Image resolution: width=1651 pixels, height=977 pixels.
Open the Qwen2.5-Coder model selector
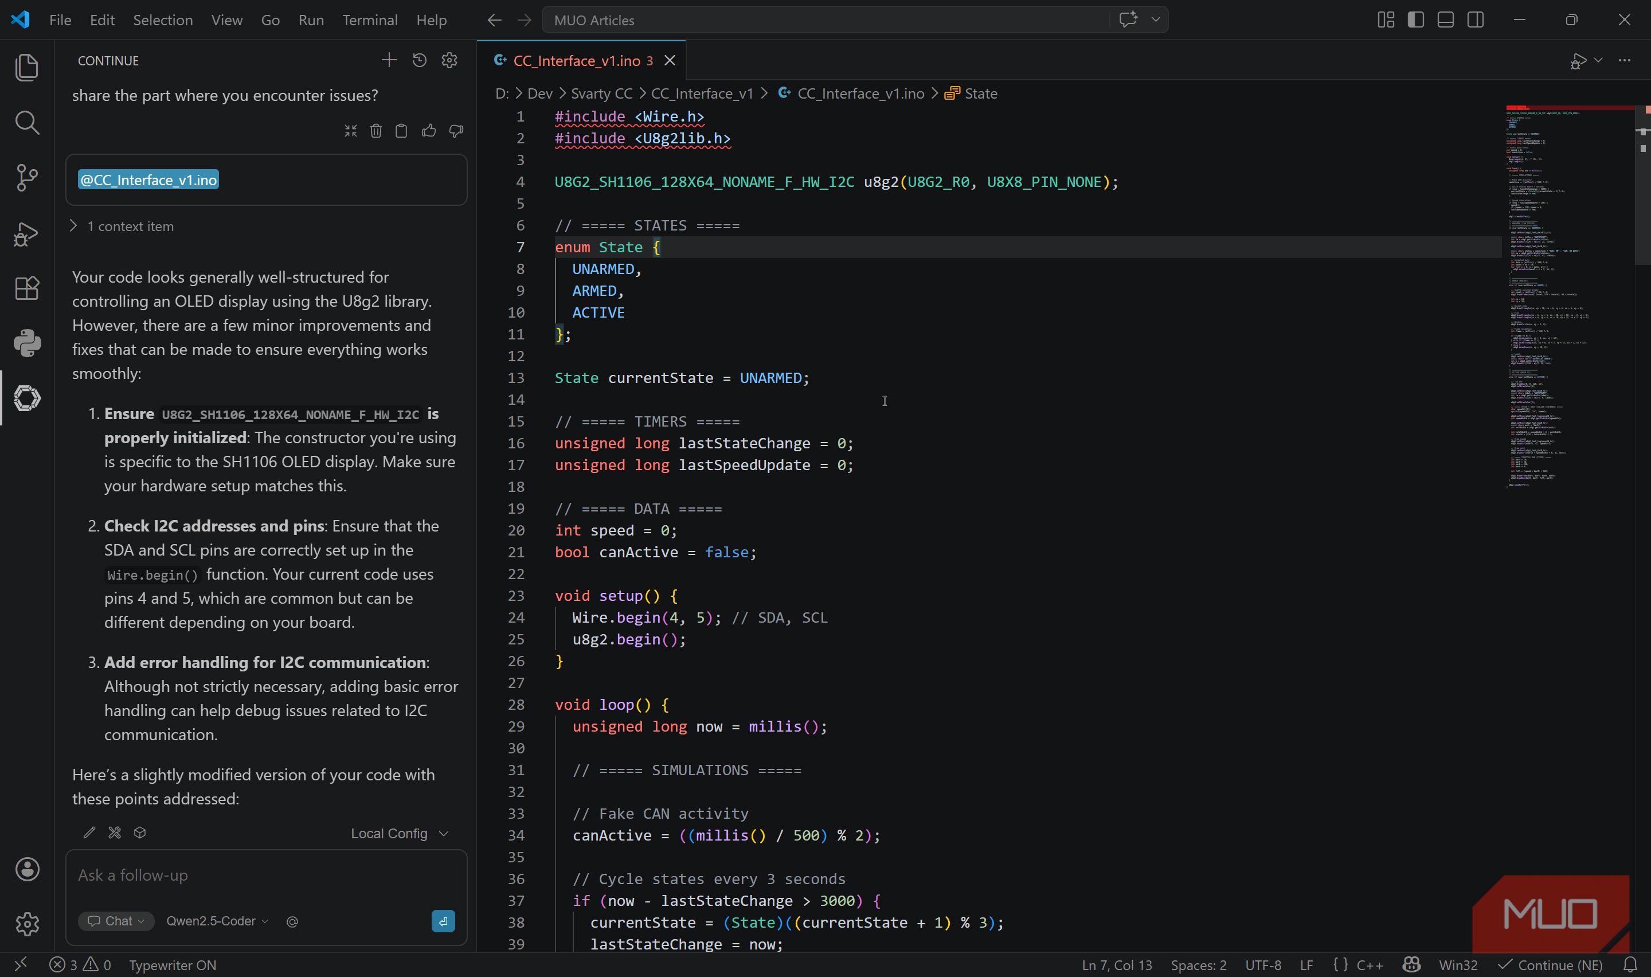tap(217, 921)
